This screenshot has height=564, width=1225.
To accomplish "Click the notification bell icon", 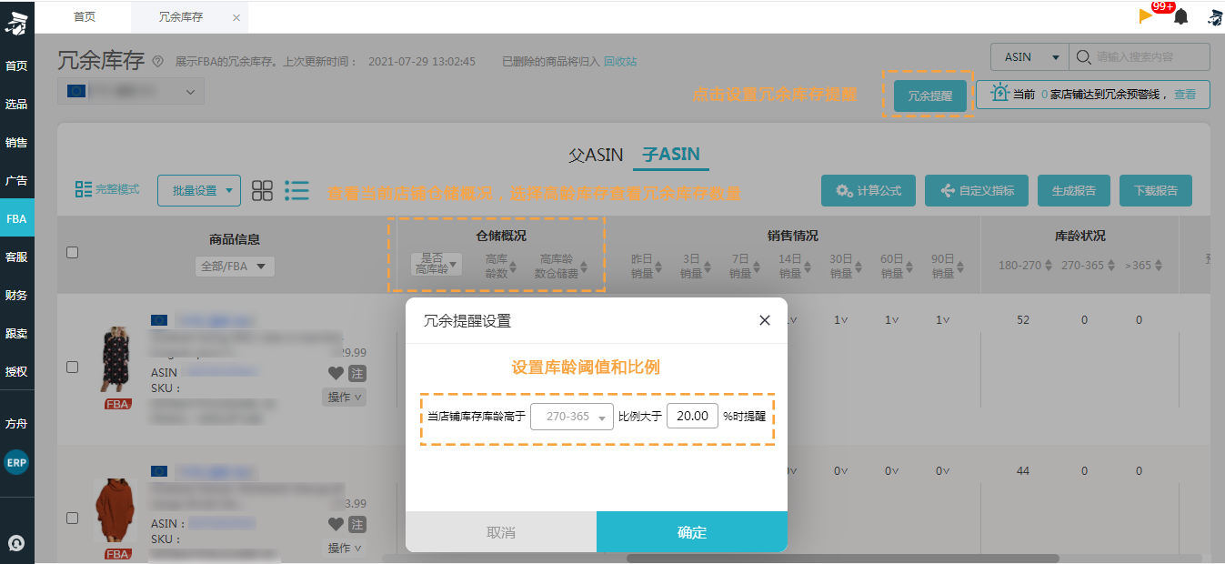I will point(1180,16).
